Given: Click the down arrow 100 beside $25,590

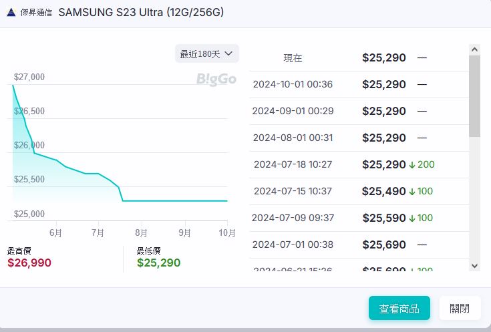Looking at the screenshot, I should coord(421,218).
